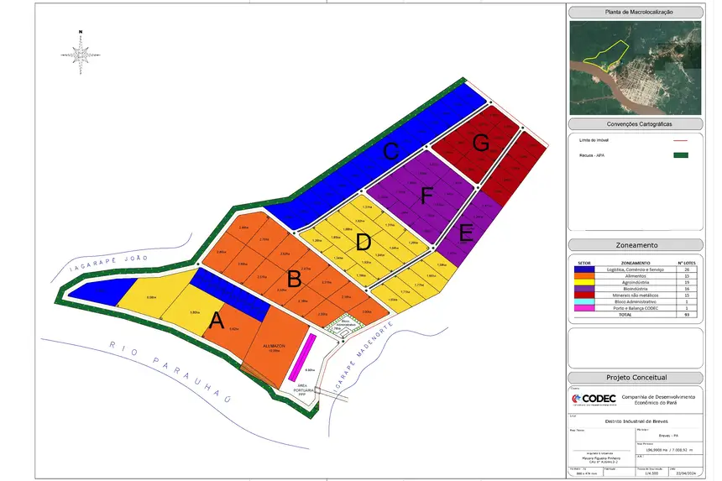This screenshot has height=481, width=722.
Task: Click the blue Logística, Comércio e Serviço swatch
Action: click(584, 269)
